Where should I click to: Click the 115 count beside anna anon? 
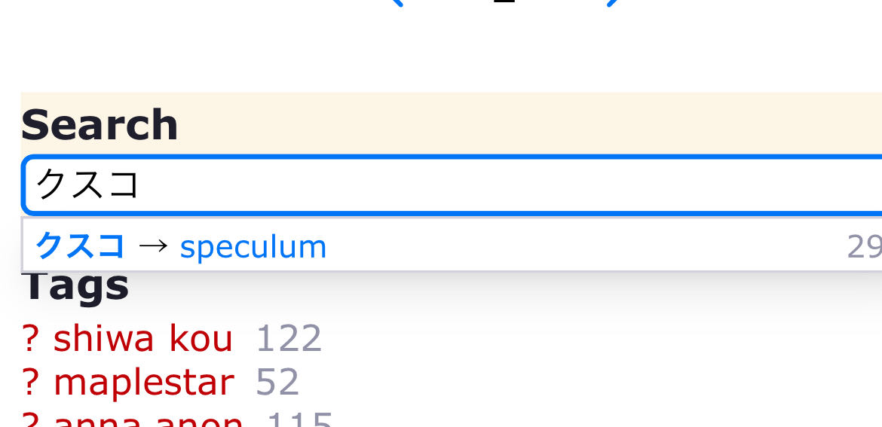299,420
